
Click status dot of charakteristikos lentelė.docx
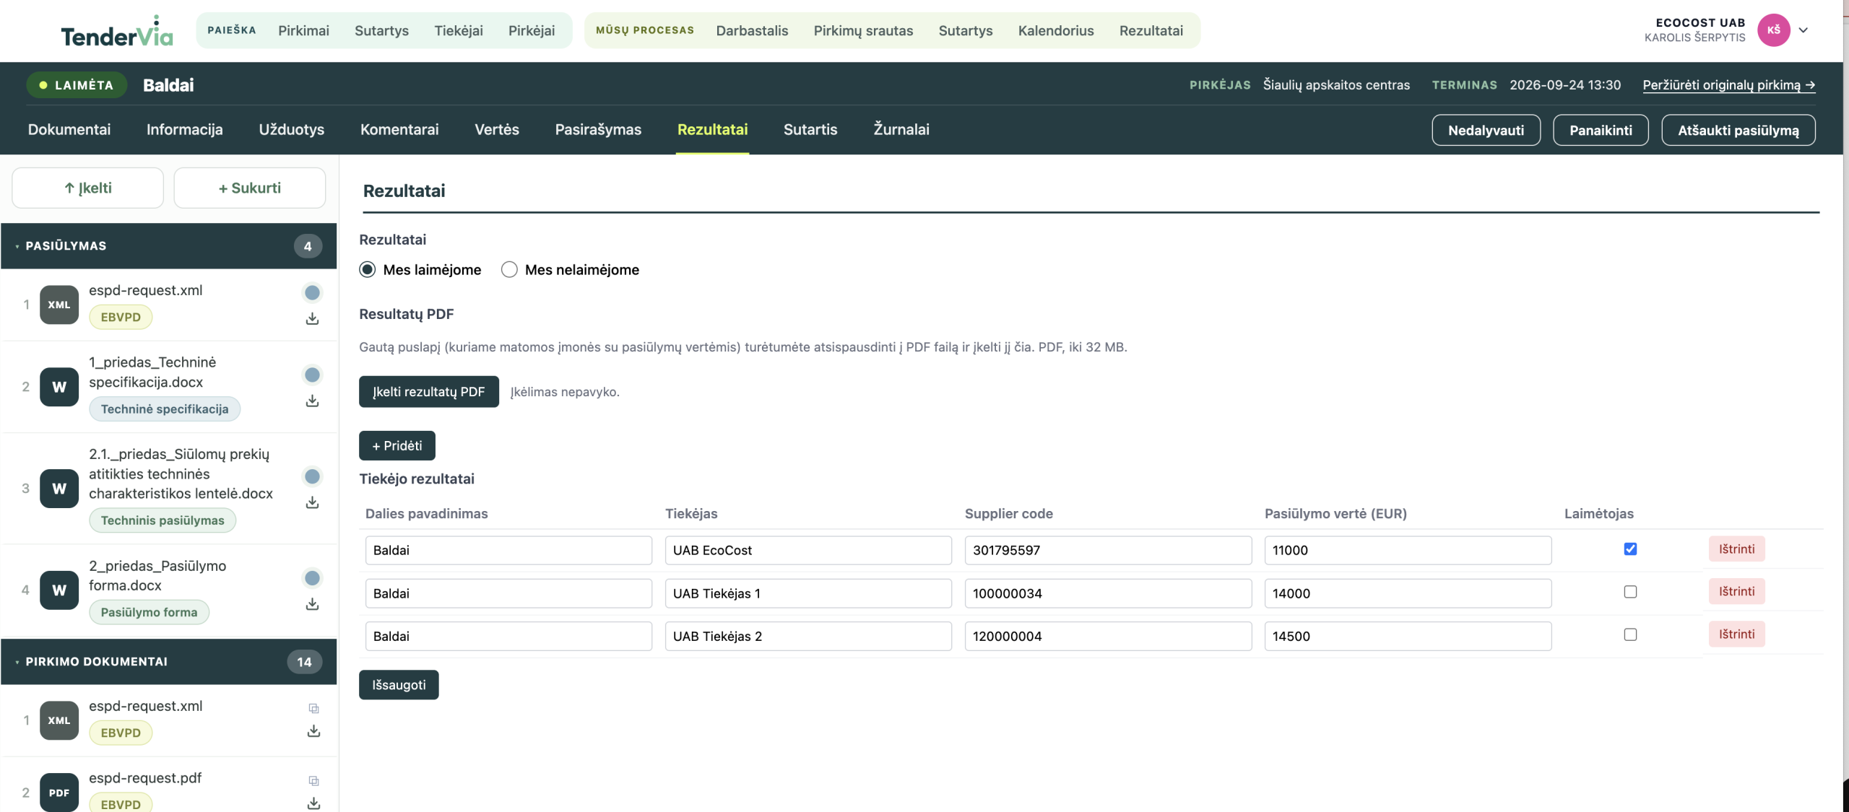tap(312, 476)
